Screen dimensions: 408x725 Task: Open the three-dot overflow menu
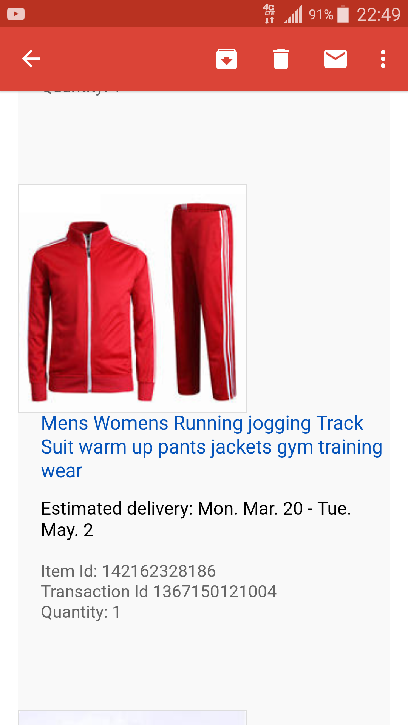coord(383,59)
